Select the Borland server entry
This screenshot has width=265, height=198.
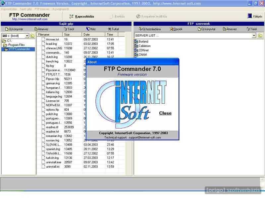coord(141,42)
